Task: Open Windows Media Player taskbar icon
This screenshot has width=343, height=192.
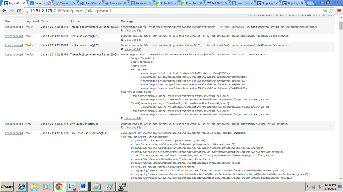Action: 47,187
